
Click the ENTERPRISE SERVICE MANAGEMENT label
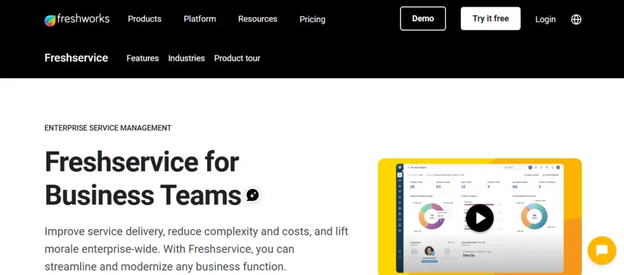(x=108, y=128)
